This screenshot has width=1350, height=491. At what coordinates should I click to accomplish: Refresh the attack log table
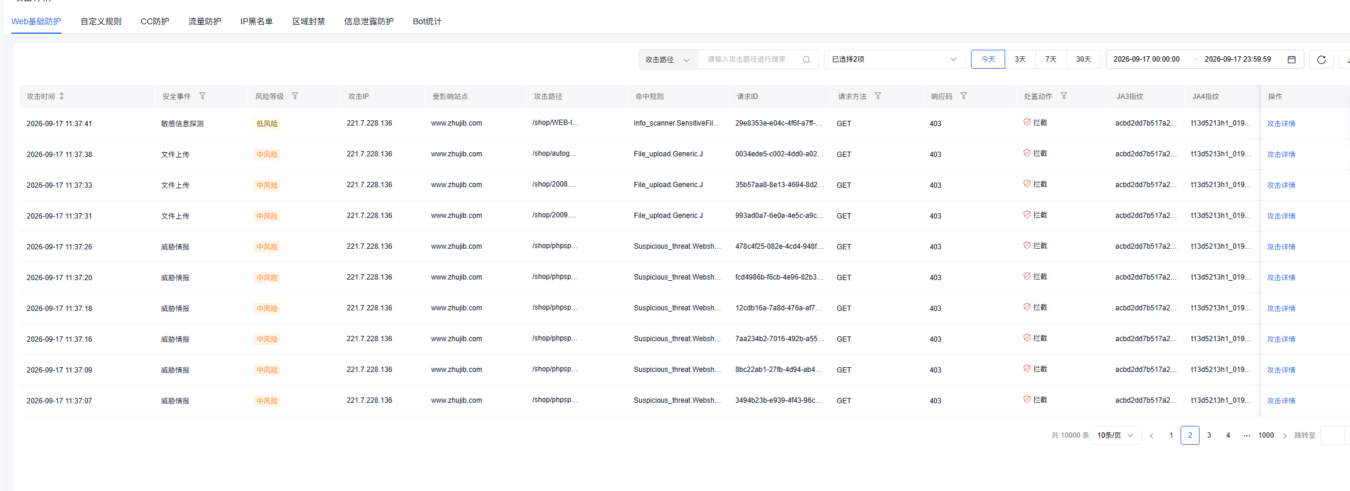1322,59
